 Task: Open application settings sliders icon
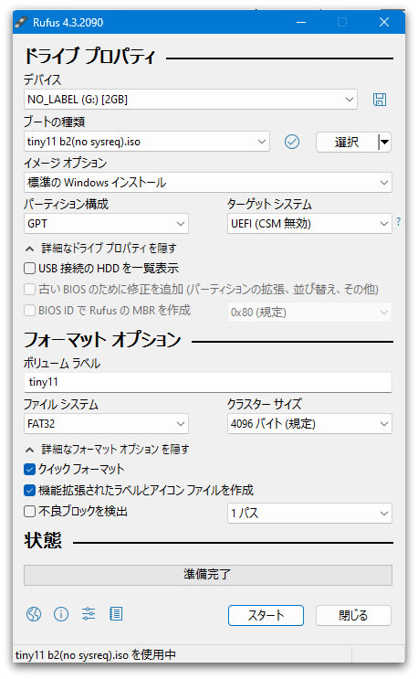pos(89,614)
